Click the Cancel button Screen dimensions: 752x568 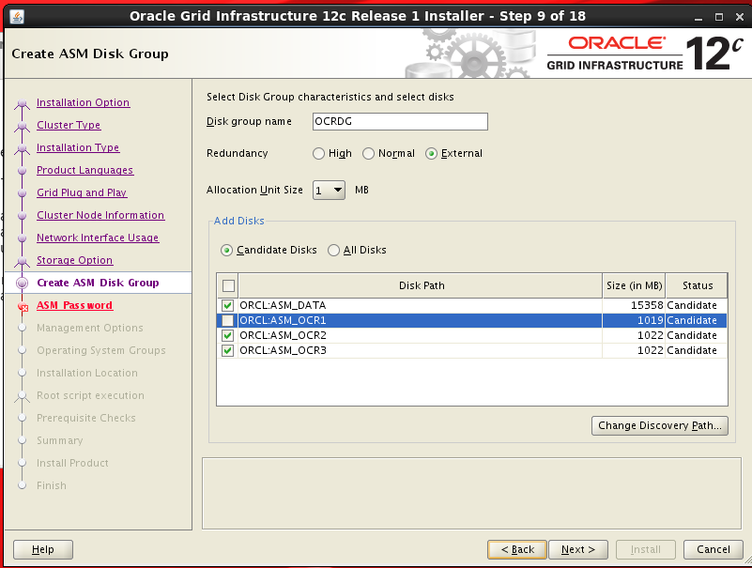point(714,550)
